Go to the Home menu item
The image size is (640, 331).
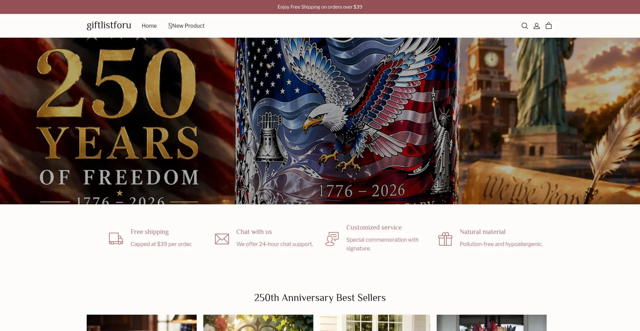(149, 26)
